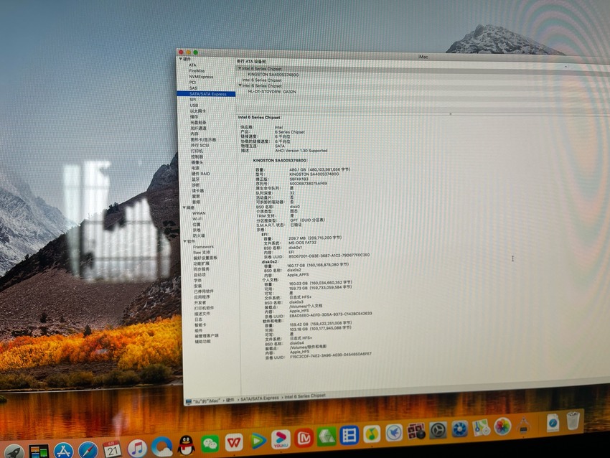Open blue film-strip video app icon
Viewport: 610px width, 458px height.
[349, 435]
